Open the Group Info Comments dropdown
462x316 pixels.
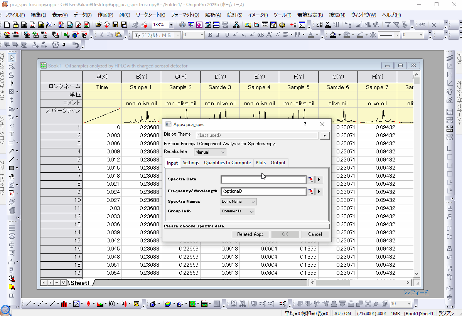(238, 211)
